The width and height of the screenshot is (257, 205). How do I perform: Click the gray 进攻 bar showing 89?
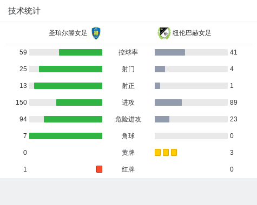tap(168, 102)
